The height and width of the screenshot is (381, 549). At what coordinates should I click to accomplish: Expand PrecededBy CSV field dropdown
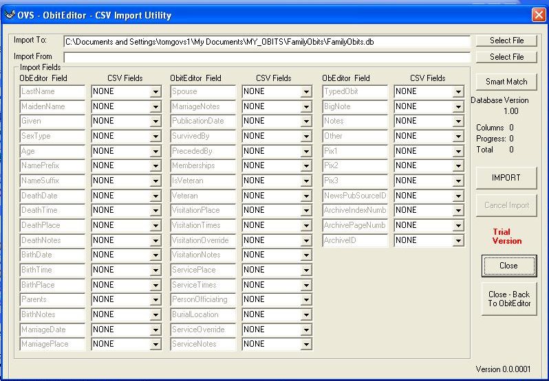point(306,152)
